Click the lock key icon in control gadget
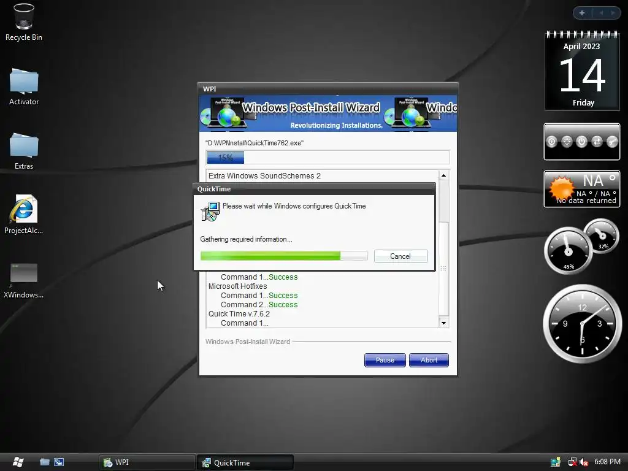The width and height of the screenshot is (628, 471). (x=612, y=142)
